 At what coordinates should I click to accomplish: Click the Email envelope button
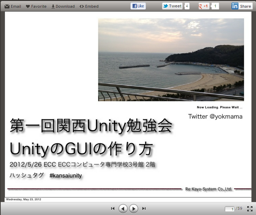[x=13, y=6]
